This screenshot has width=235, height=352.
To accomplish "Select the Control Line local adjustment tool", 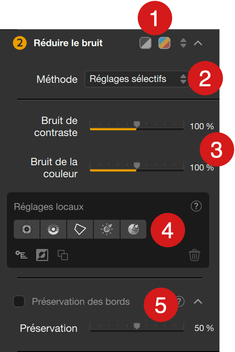I will [53, 229].
